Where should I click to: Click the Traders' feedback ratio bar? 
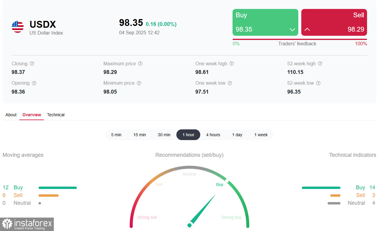tap(300, 39)
